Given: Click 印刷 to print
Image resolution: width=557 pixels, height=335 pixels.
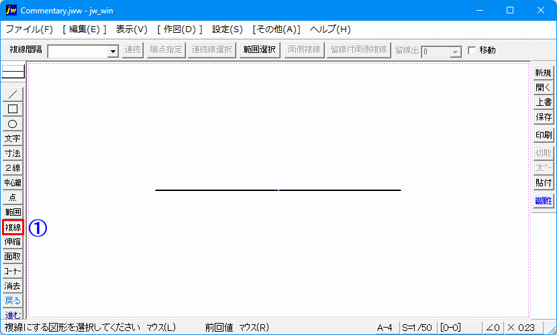Looking at the screenshot, I should point(544,135).
